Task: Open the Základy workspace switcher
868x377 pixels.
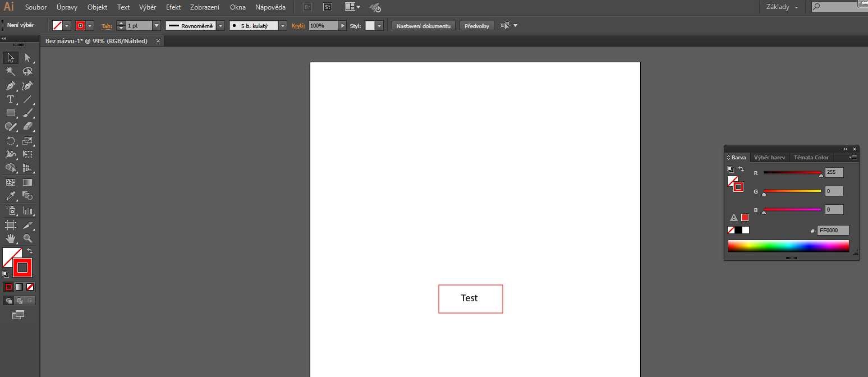Action: point(782,7)
